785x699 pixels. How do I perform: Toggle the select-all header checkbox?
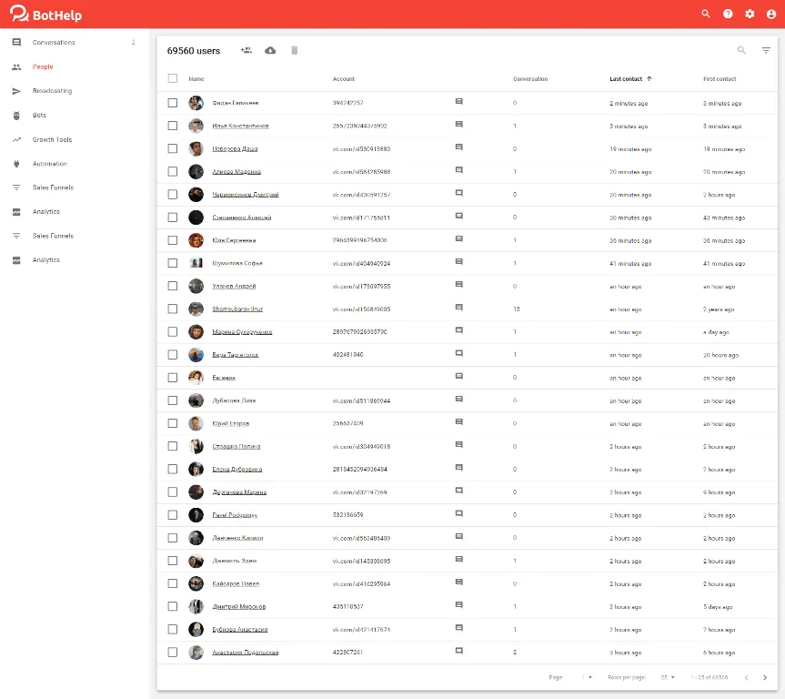point(173,78)
